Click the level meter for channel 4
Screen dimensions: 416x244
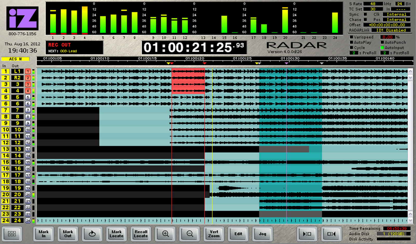(x=85, y=20)
